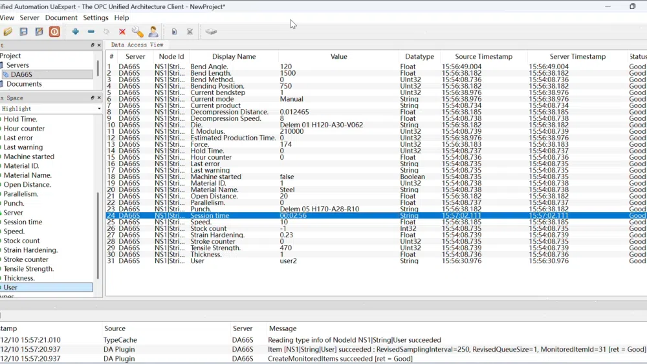Screen dimensions: 647x364
Task: Click the log Message column header
Action: 283,328
